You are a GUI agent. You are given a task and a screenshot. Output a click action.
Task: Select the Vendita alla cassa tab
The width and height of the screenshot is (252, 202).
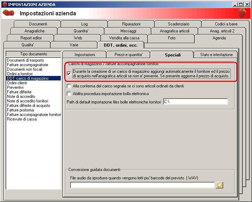tap(124, 38)
